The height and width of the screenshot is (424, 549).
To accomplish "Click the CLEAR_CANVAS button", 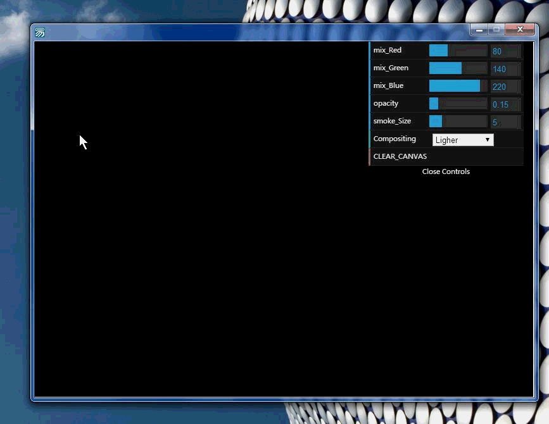I will [446, 156].
